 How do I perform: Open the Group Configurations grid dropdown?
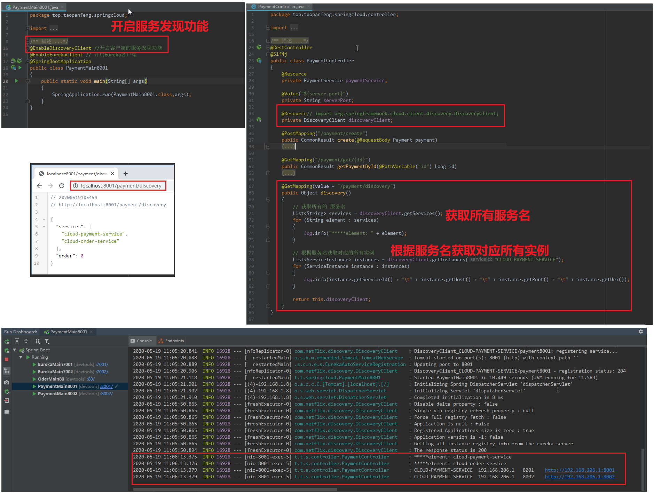(38, 341)
